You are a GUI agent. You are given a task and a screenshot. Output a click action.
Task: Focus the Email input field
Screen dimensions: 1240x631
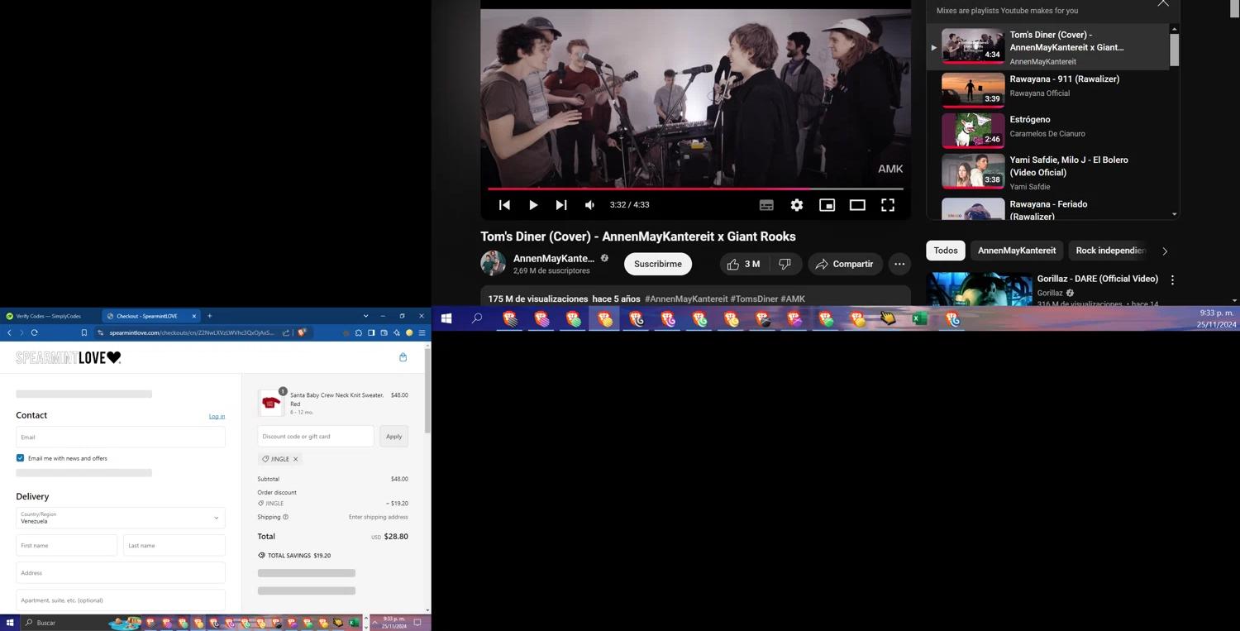point(121,437)
